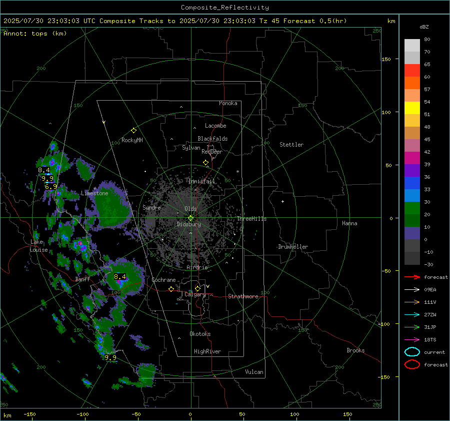Click the Composite_Reflectivity title
Image resolution: width=450 pixels, height=421 pixels.
click(225, 8)
